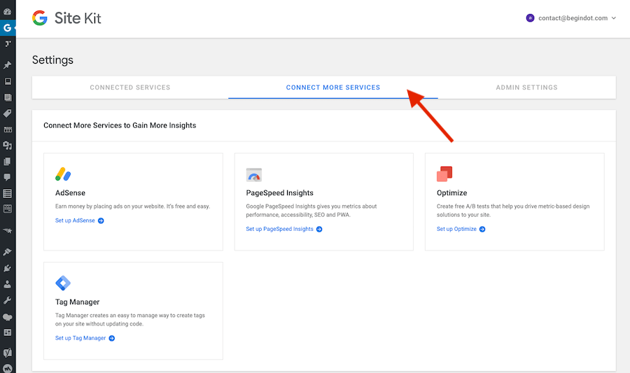Click the Tag Manager card heading
The height and width of the screenshot is (373, 630).
point(77,302)
